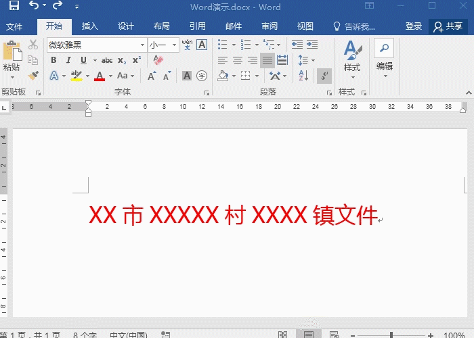This screenshot has width=474, height=338.
Task: Click the clear formatting eraser icon
Action: 158,59
